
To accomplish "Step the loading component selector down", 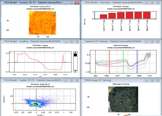I will pyautogui.click(x=75, y=71).
